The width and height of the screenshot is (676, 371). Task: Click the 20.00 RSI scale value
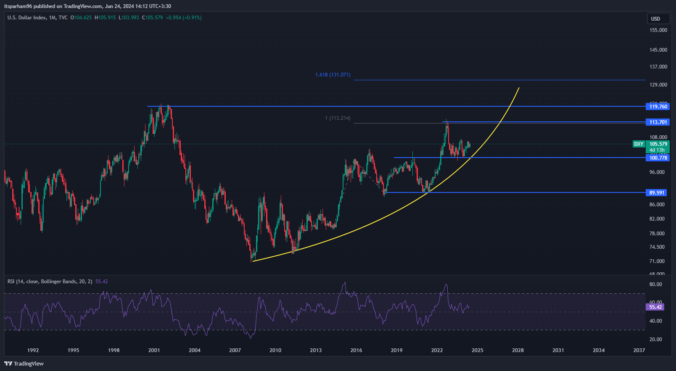point(656,339)
